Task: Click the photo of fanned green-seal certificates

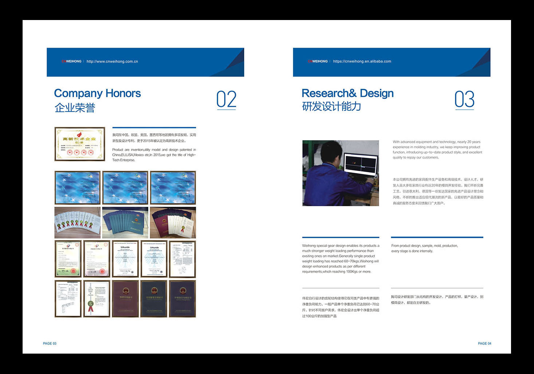Action: (x=77, y=223)
